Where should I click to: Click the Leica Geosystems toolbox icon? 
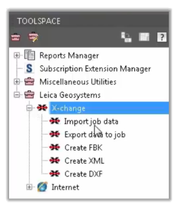29,95
